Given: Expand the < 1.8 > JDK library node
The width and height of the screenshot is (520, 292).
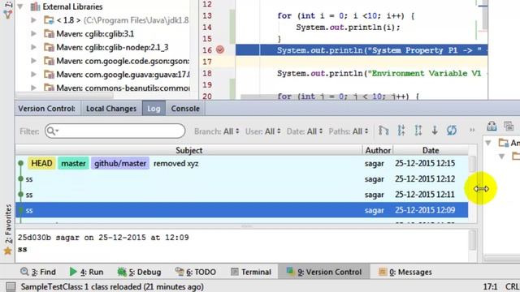Looking at the screenshot, I should 33,20.
